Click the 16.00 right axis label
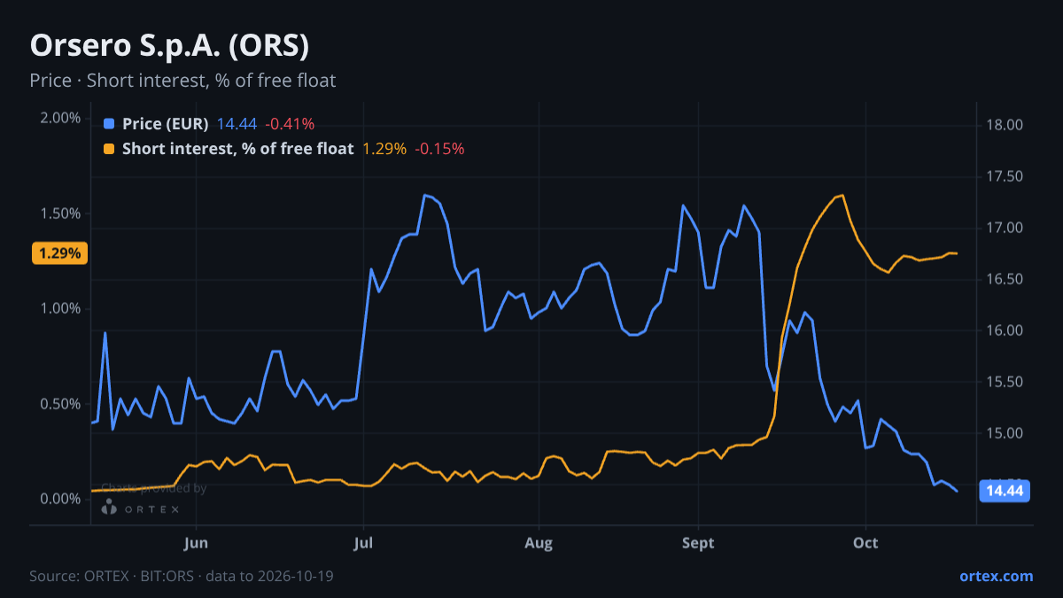1063x598 pixels. tap(1005, 330)
